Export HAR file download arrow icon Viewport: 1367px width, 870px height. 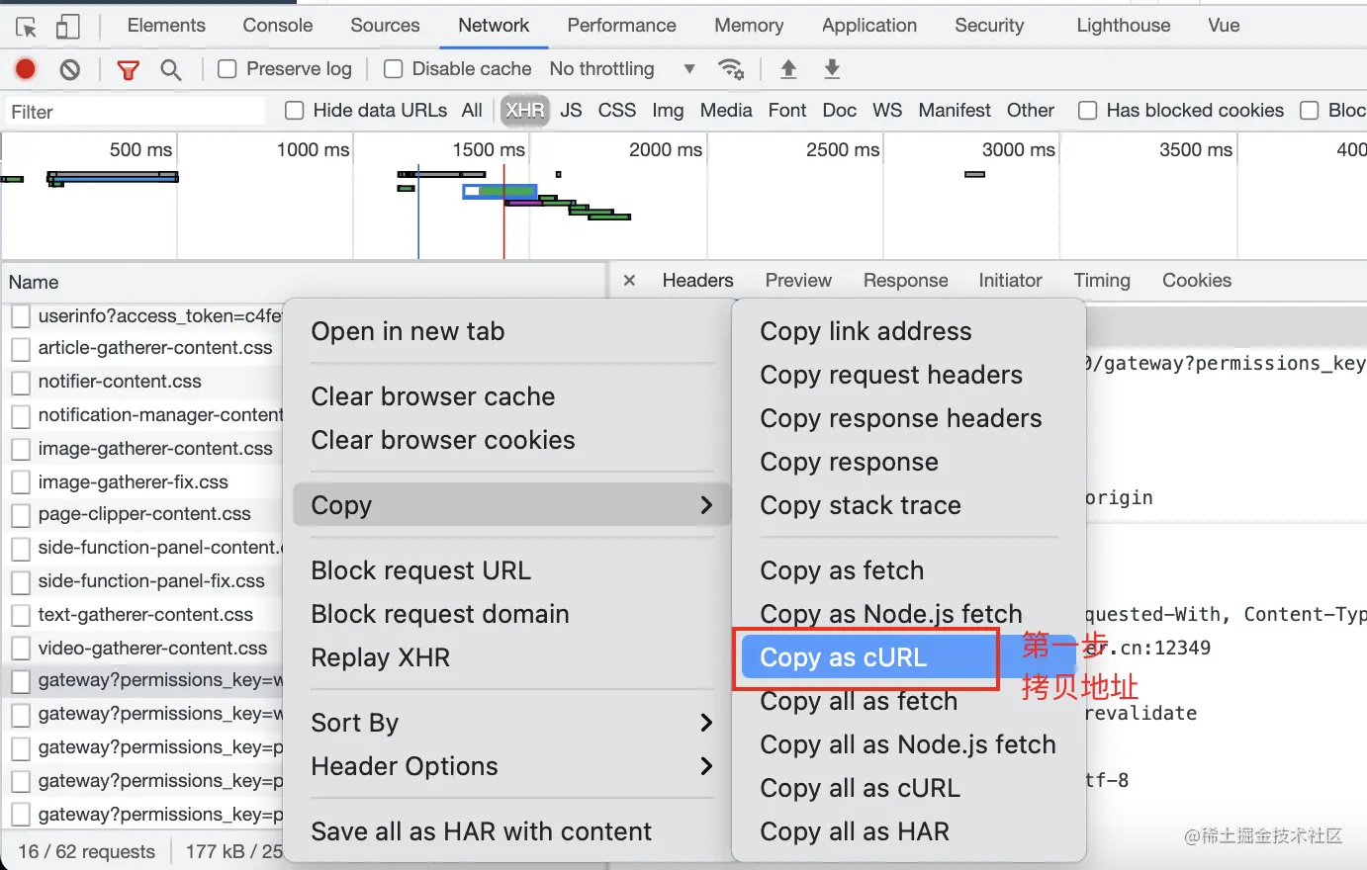click(832, 69)
